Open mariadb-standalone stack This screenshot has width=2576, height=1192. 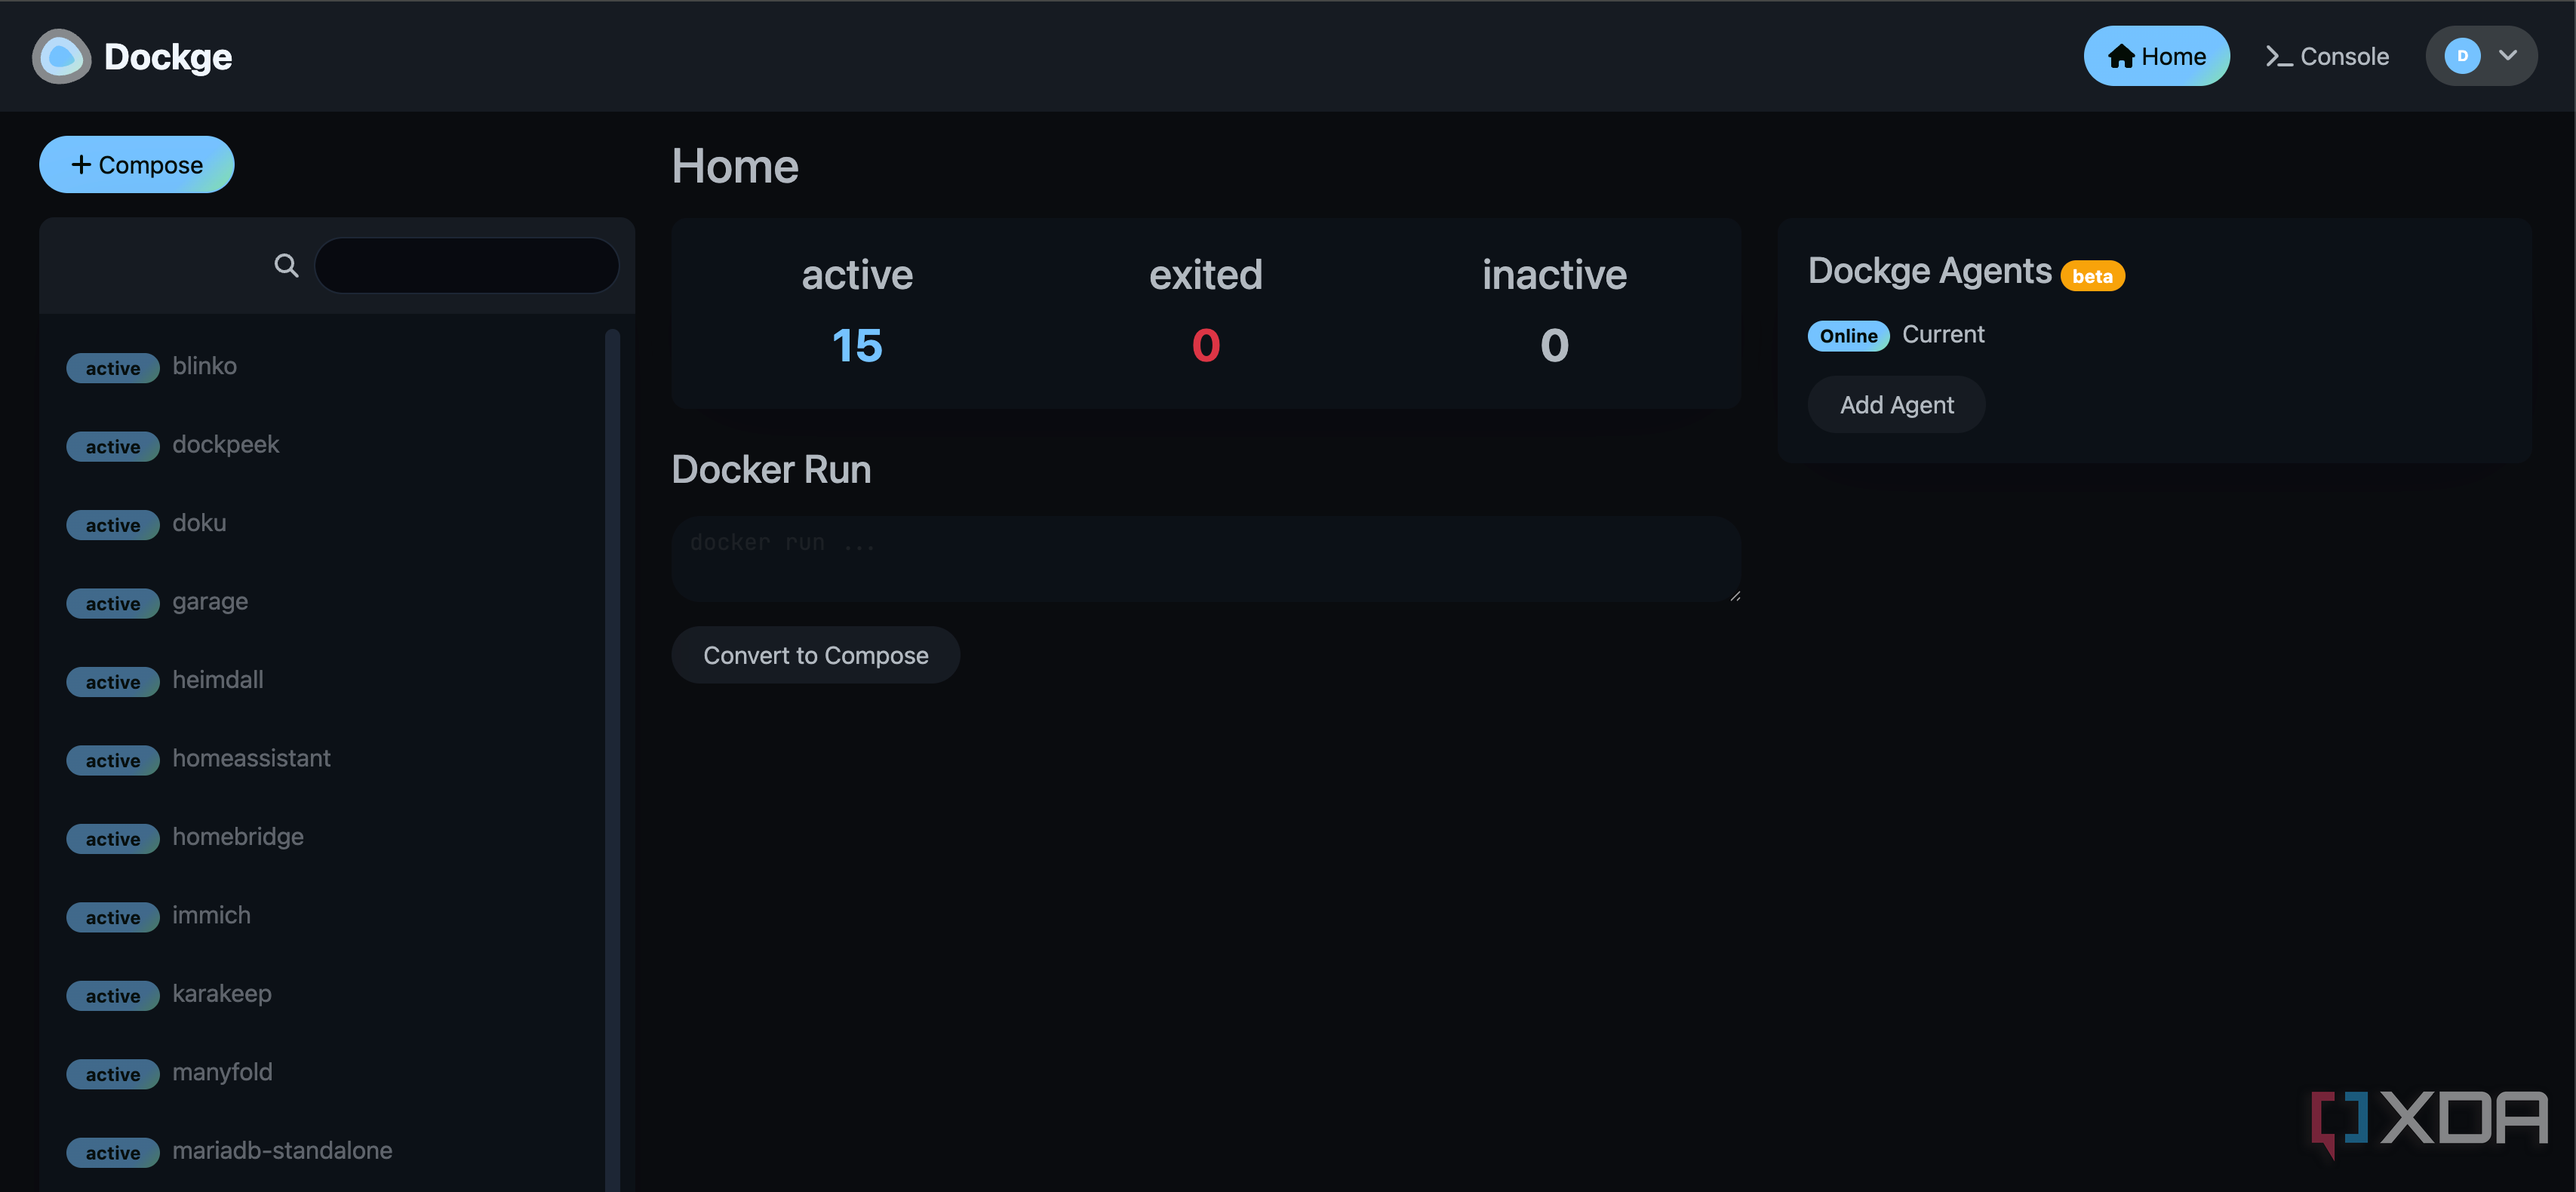pyautogui.click(x=282, y=1150)
